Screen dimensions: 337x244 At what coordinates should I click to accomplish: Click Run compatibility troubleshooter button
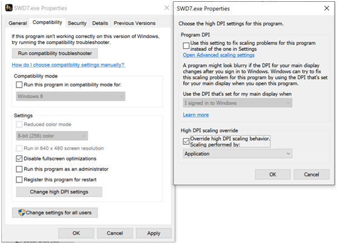55,53
